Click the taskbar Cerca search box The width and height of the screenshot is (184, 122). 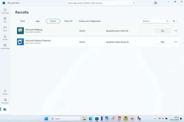click(65, 119)
